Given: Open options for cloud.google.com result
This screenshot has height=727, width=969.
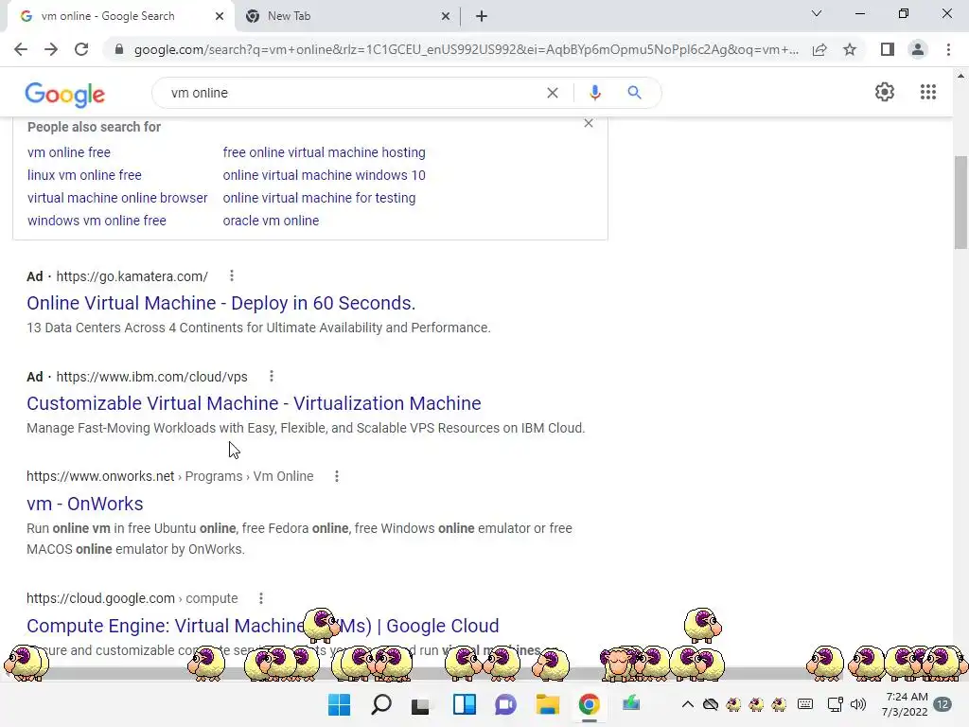Looking at the screenshot, I should pos(261,598).
